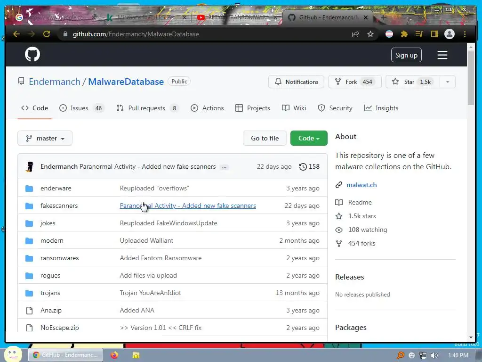
Task: Expand the green Code dropdown button
Action: coord(309,138)
